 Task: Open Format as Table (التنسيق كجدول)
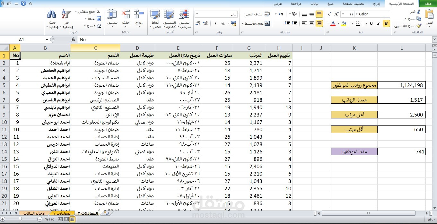(169, 19)
